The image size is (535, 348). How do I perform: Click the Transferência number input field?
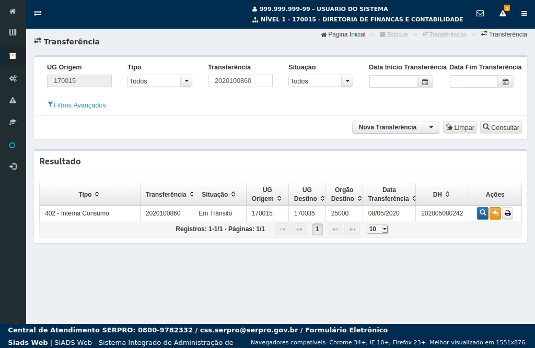(240, 81)
